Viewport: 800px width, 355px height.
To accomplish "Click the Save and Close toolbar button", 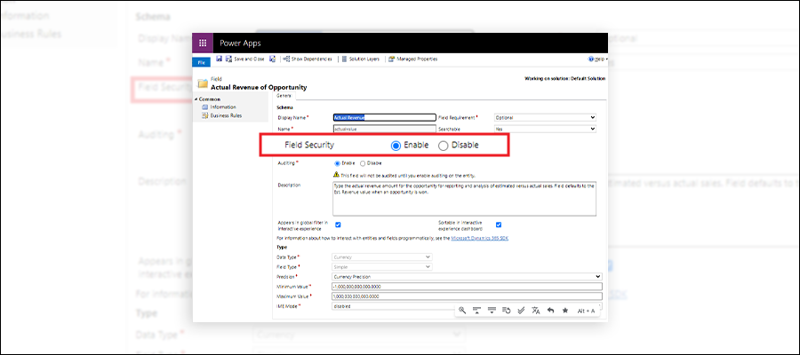I will [x=245, y=59].
